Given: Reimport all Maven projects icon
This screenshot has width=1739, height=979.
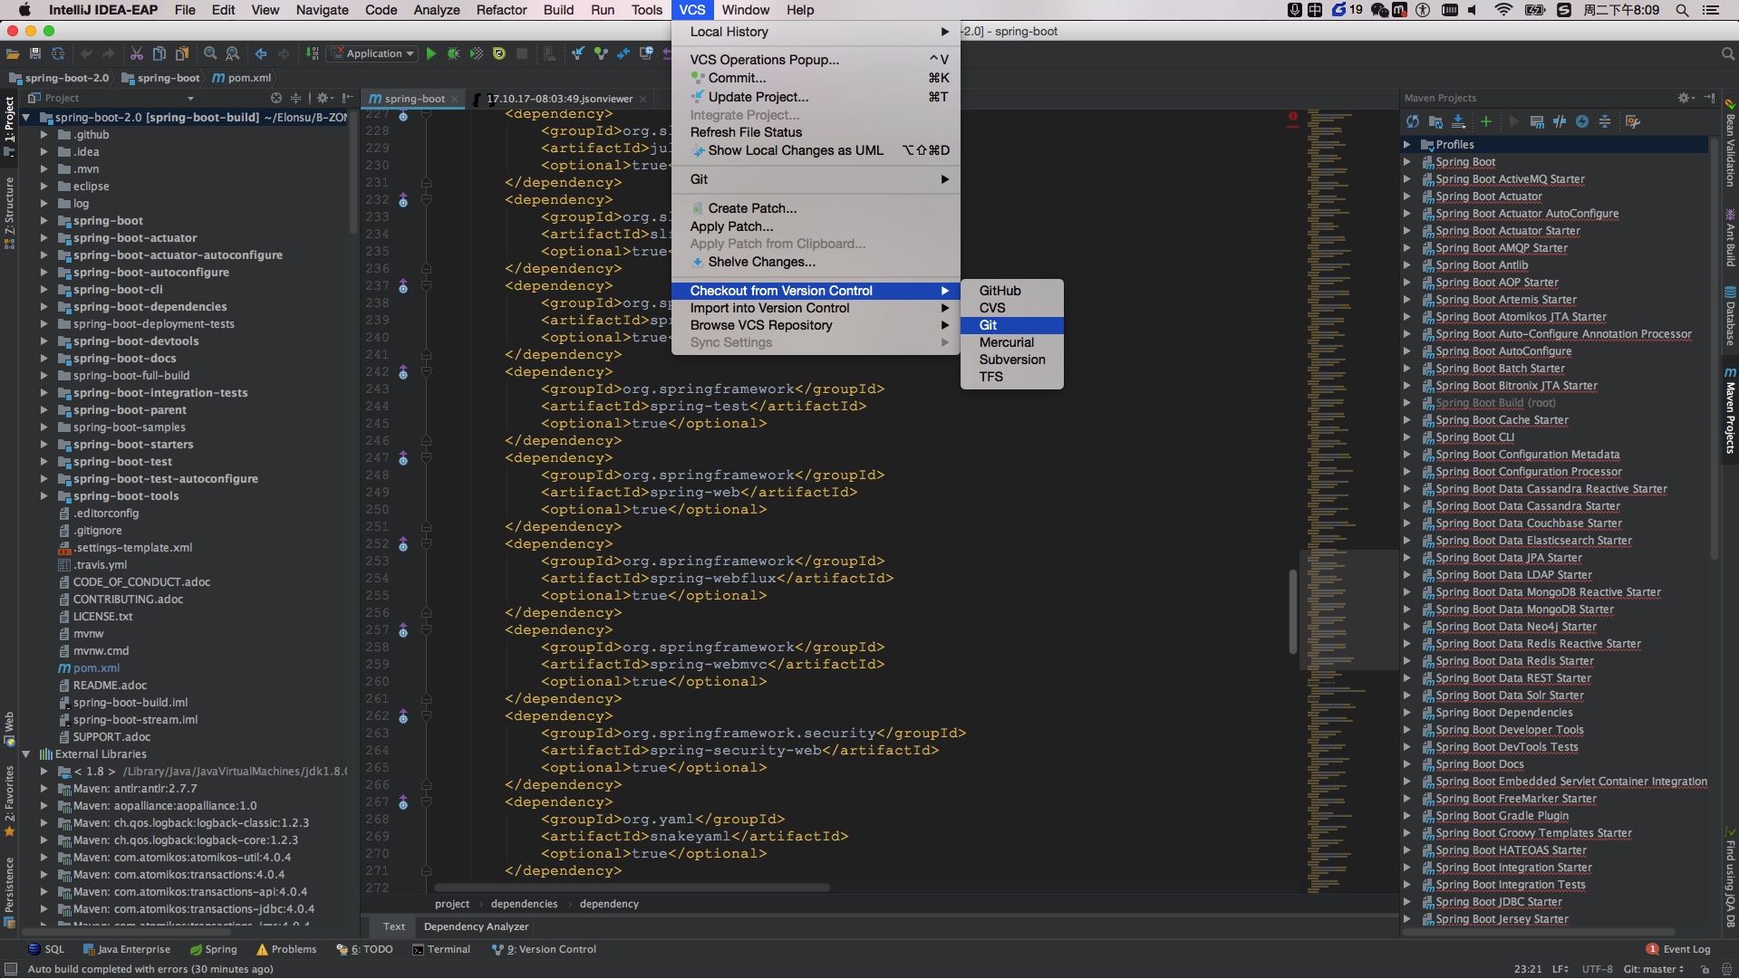Looking at the screenshot, I should pyautogui.click(x=1413, y=121).
